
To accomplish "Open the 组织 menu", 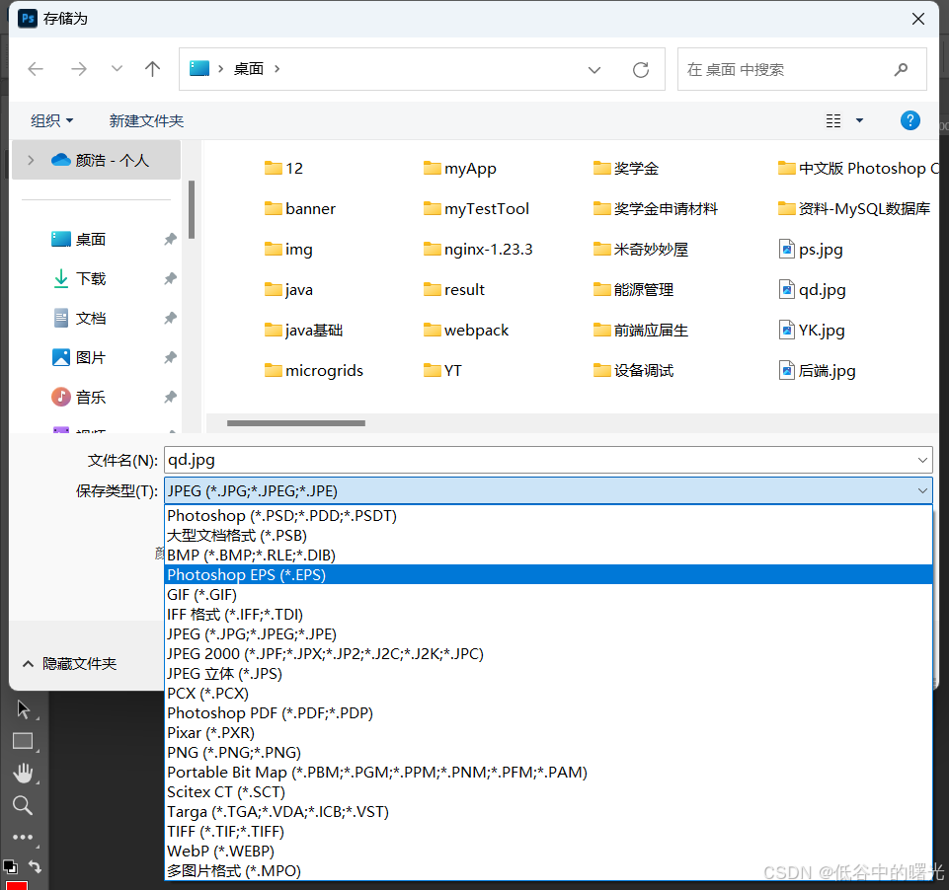I will point(52,120).
